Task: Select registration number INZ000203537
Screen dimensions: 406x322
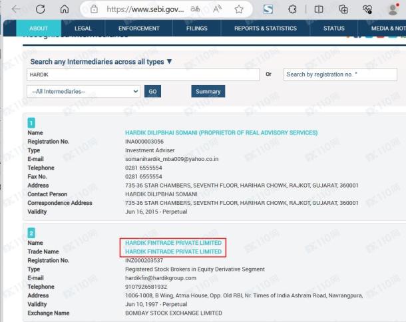Action: coord(144,260)
